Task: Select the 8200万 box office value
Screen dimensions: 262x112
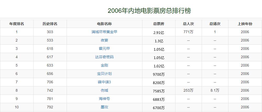Action: click(159, 83)
